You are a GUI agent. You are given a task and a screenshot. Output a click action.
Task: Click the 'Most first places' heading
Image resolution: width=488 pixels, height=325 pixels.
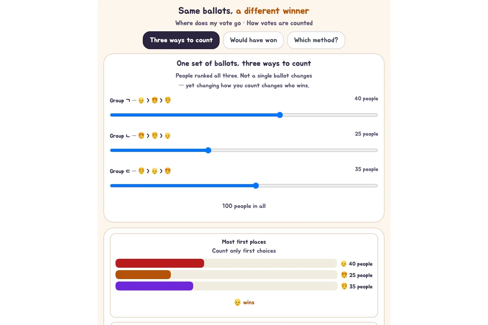click(x=244, y=242)
